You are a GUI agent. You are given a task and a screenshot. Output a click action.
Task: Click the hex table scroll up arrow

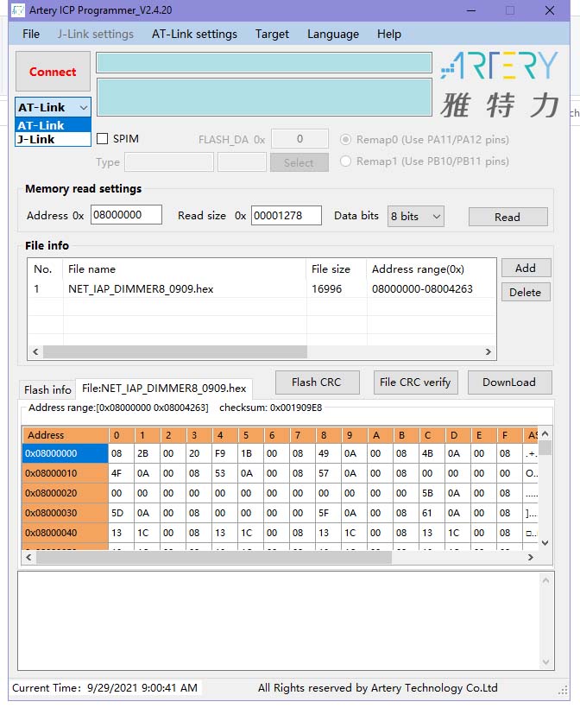point(545,434)
